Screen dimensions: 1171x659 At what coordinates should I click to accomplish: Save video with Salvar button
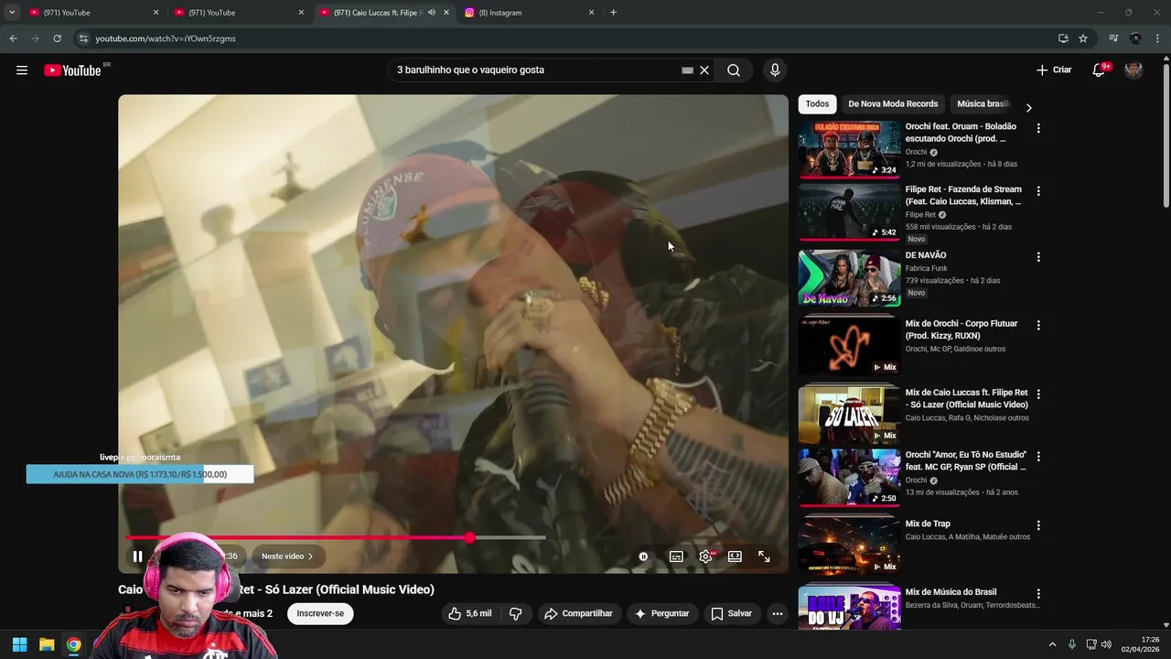[x=731, y=613]
